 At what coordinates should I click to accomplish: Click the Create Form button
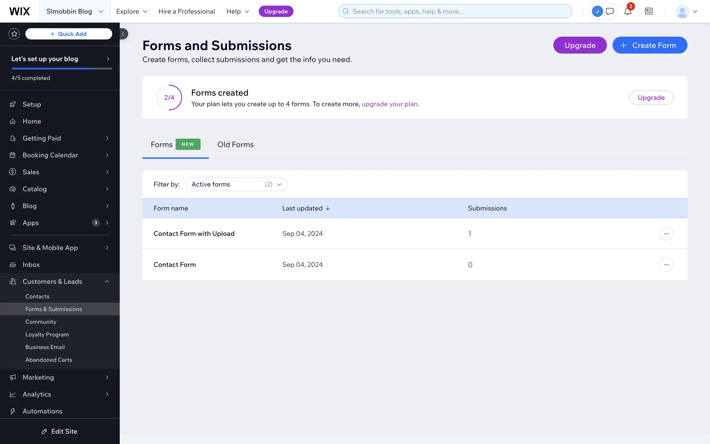[x=649, y=45]
